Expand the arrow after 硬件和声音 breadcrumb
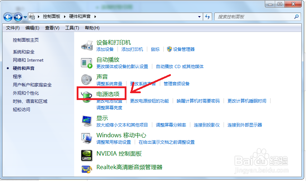Screen dimensions: 306x181 point(95,16)
